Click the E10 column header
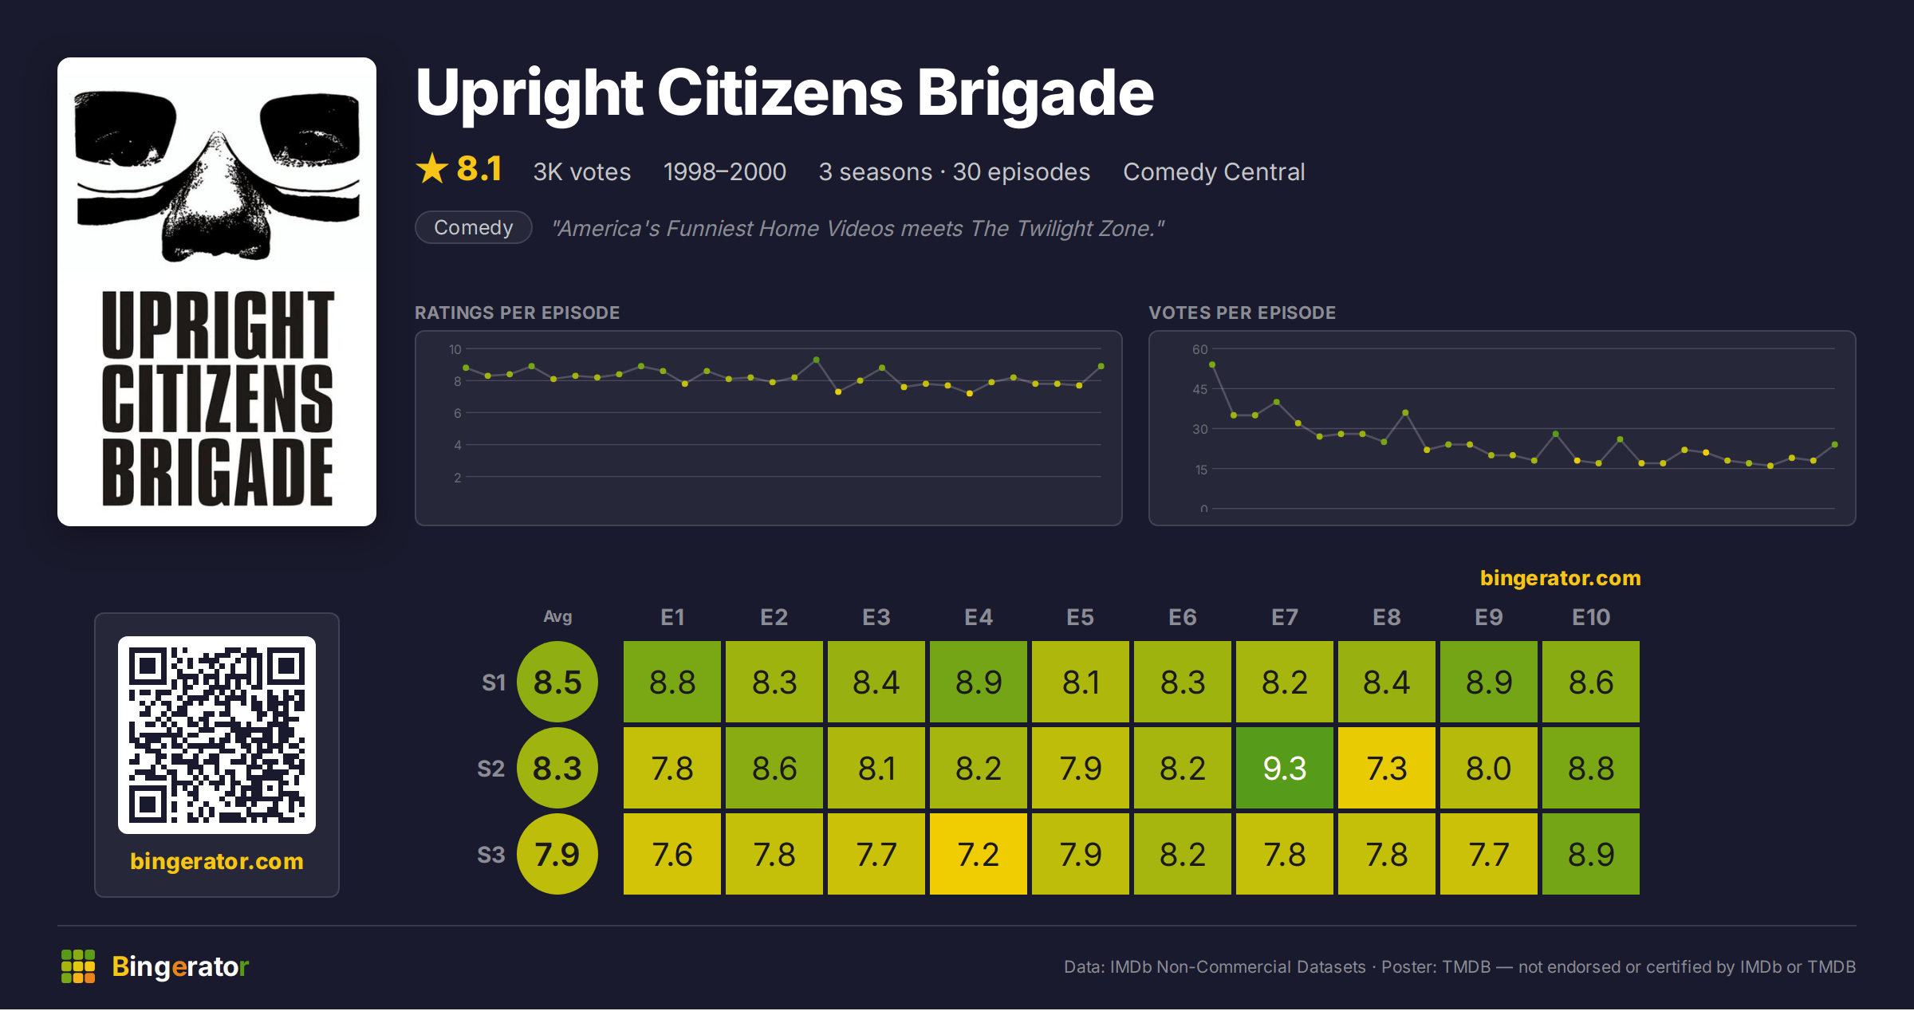The width and height of the screenshot is (1914, 1011). [x=1591, y=617]
